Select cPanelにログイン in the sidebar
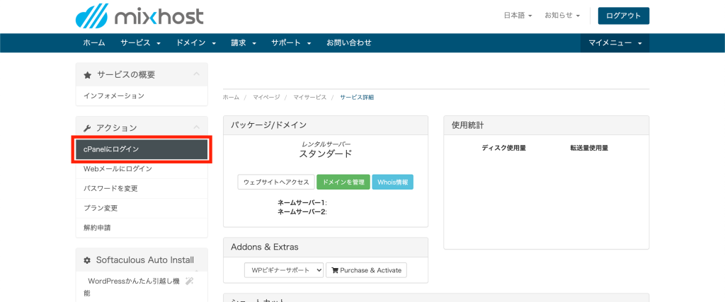Screen dimensions: 725x302 pyautogui.click(x=142, y=149)
